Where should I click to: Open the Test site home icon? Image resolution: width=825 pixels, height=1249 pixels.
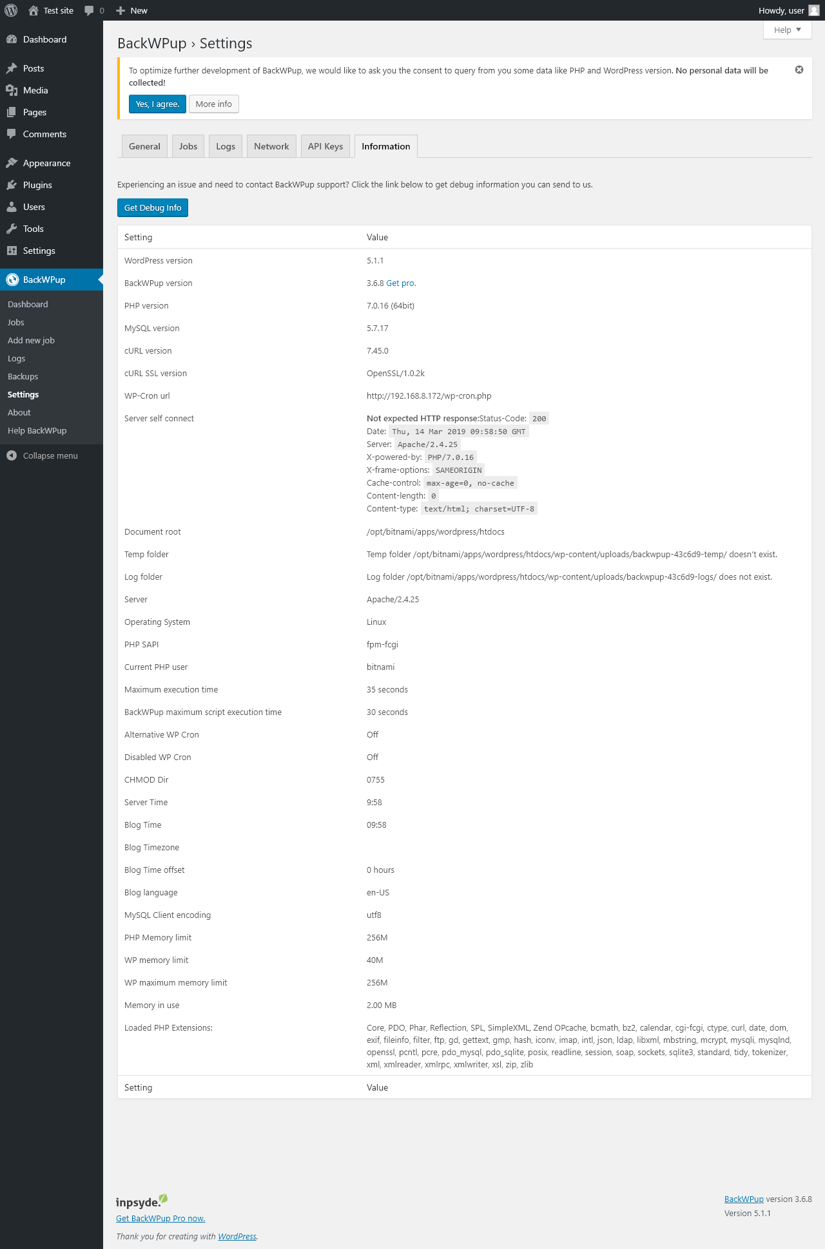(34, 10)
